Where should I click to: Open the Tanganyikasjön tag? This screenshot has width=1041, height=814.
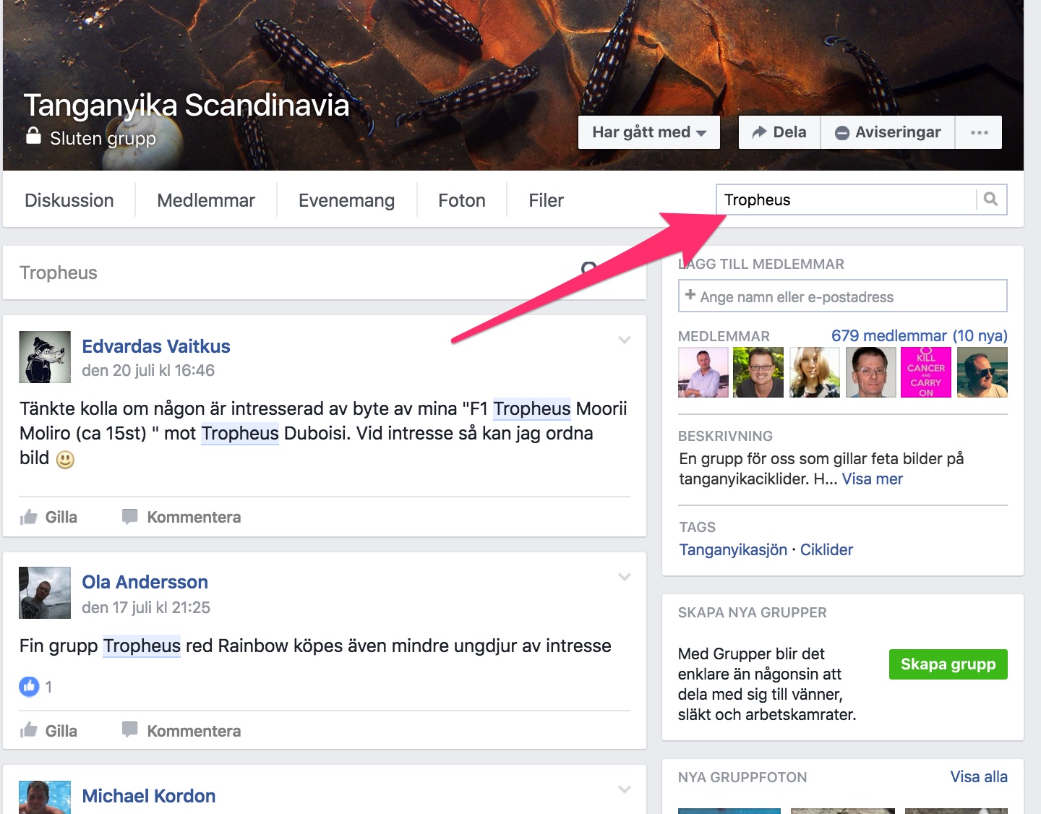coord(733,549)
